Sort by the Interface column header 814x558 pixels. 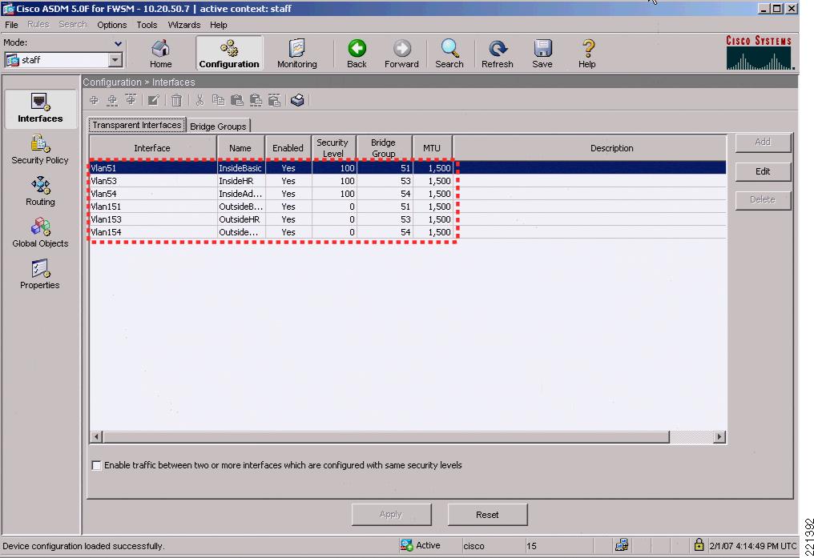coord(152,148)
